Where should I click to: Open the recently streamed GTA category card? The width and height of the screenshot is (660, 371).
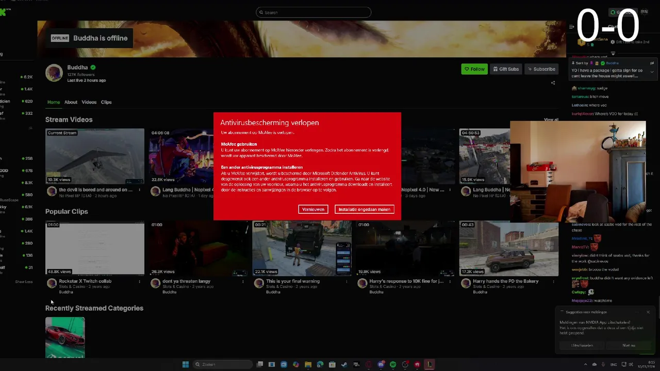coord(65,338)
